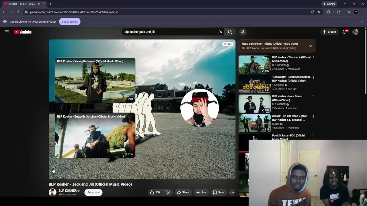Click the circular channel end screen avatar
This screenshot has width=367, height=206.
point(200,108)
